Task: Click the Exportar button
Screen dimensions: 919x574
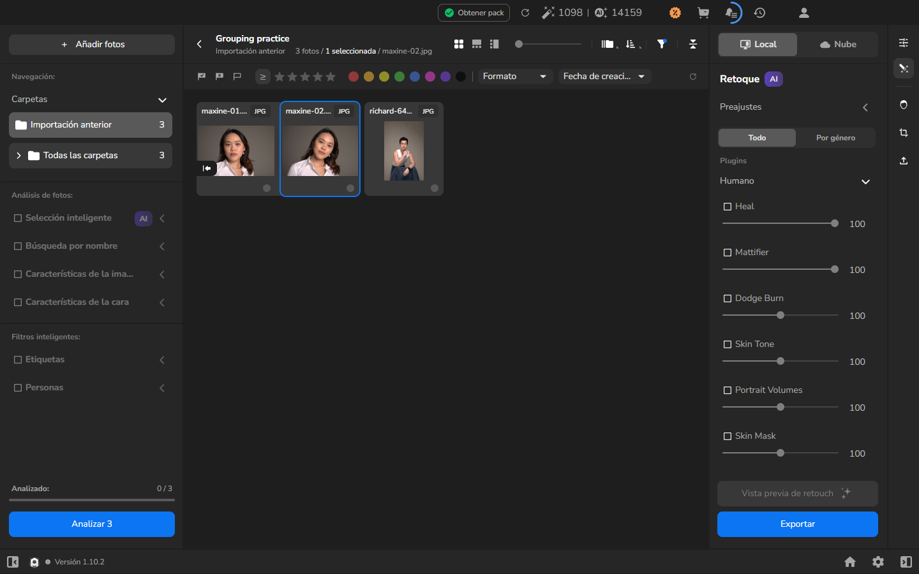Action: point(798,524)
